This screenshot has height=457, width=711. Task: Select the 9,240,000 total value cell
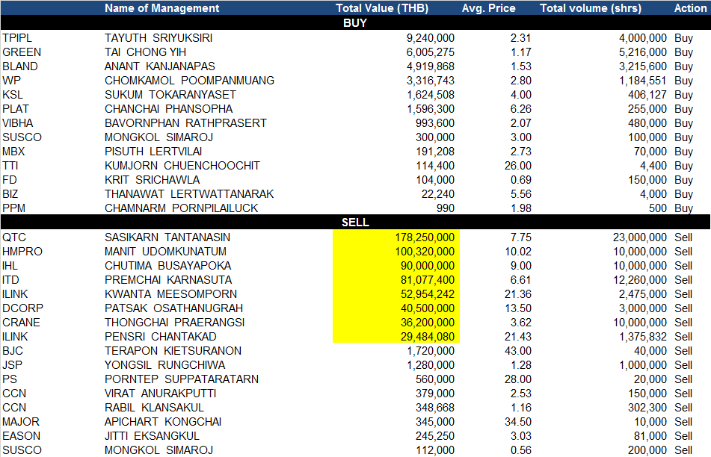(431, 38)
